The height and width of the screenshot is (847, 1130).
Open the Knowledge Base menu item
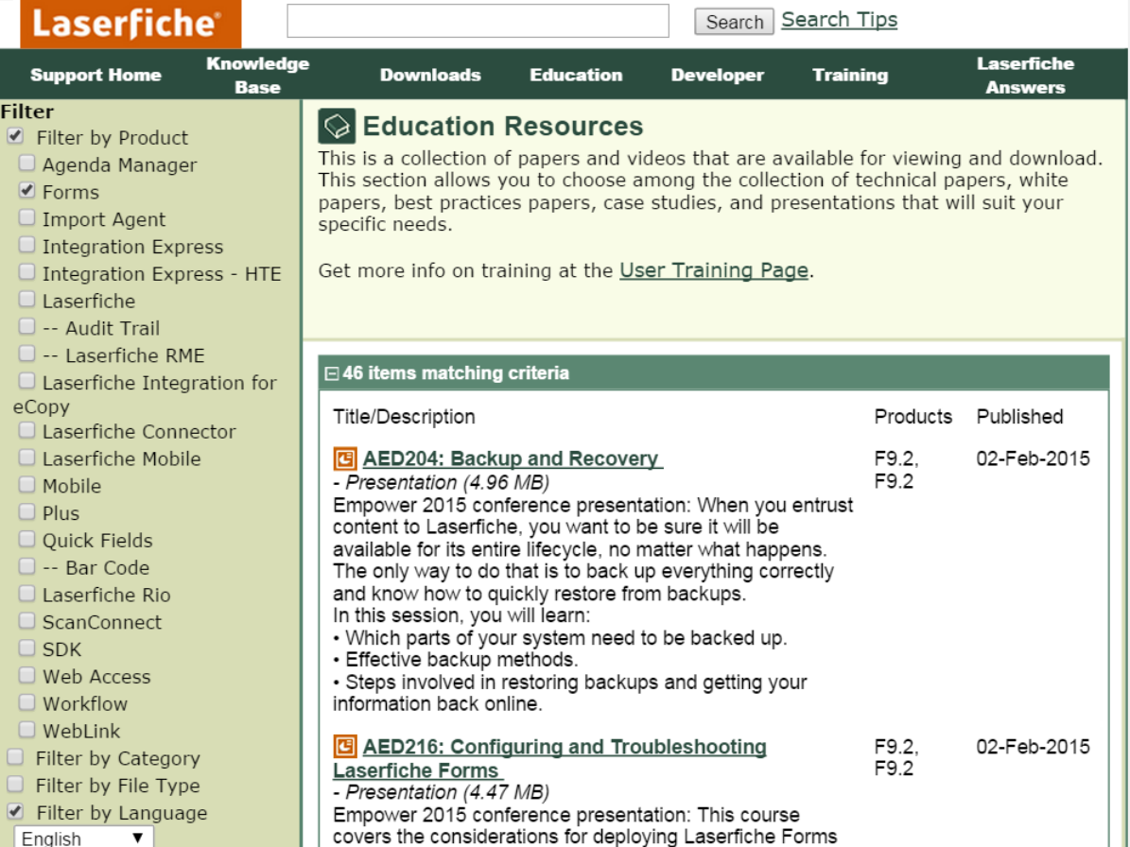[257, 75]
